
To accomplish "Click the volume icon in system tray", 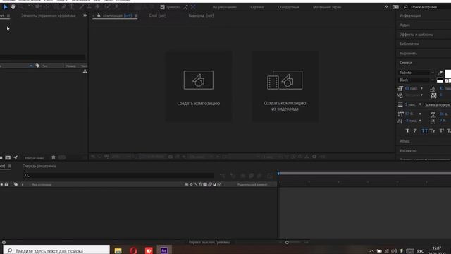I will [x=394, y=251].
